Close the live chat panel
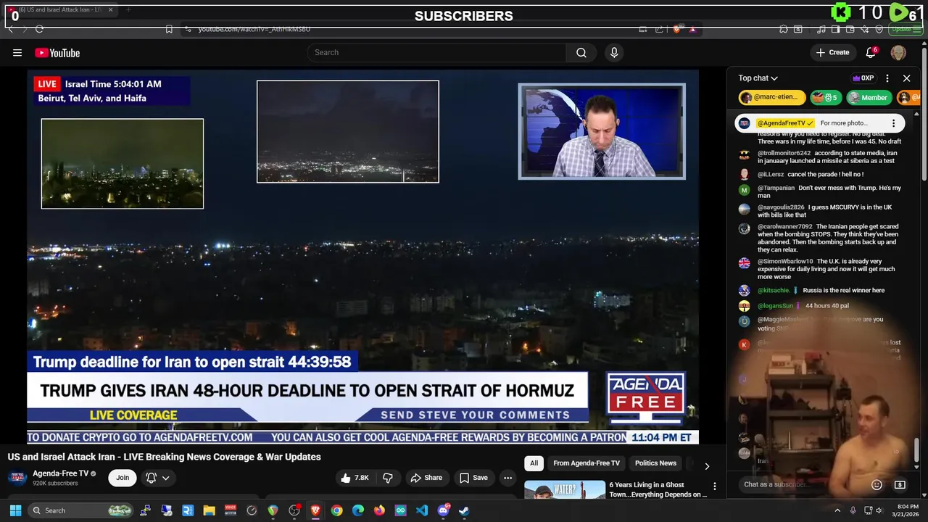This screenshot has height=522, width=928. (x=906, y=78)
